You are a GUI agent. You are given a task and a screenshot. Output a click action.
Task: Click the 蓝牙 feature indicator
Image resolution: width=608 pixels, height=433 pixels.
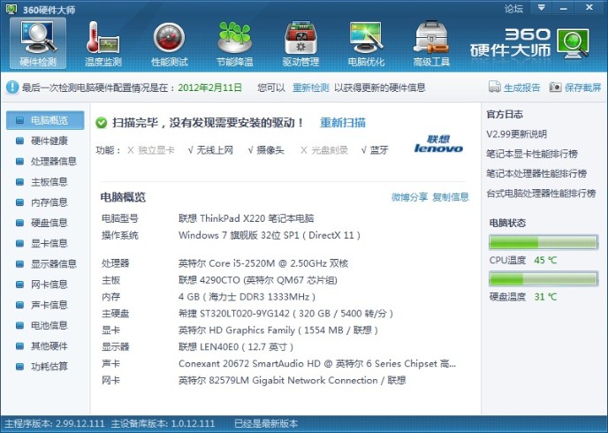coord(375,150)
